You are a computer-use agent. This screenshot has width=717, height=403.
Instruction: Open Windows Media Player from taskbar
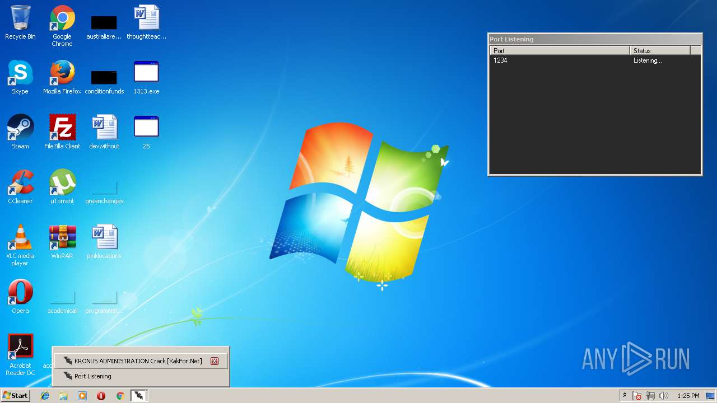(x=82, y=396)
